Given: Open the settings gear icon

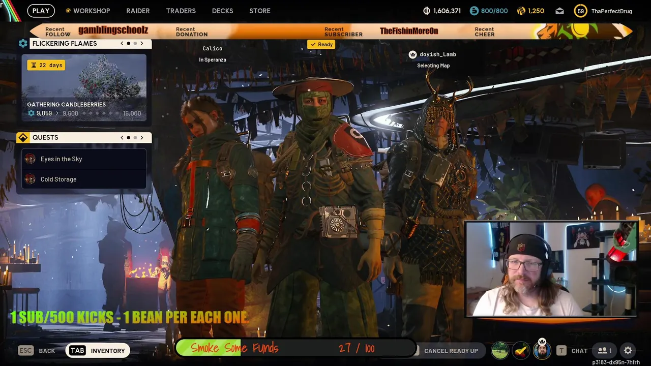Looking at the screenshot, I should [628, 350].
